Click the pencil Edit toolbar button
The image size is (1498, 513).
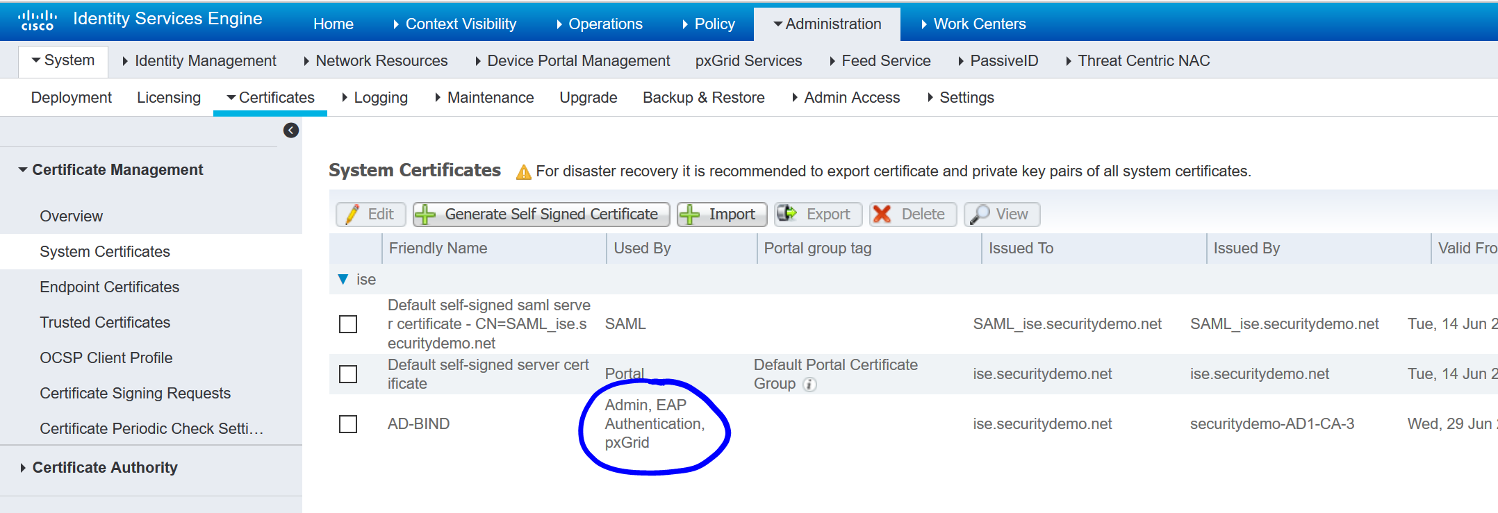click(371, 215)
